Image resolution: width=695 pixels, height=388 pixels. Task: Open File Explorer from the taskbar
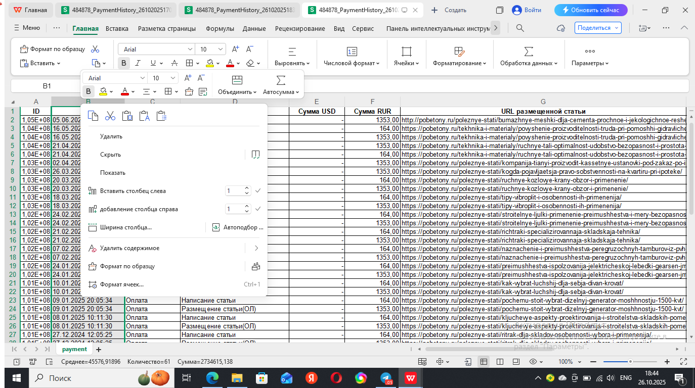(x=237, y=377)
